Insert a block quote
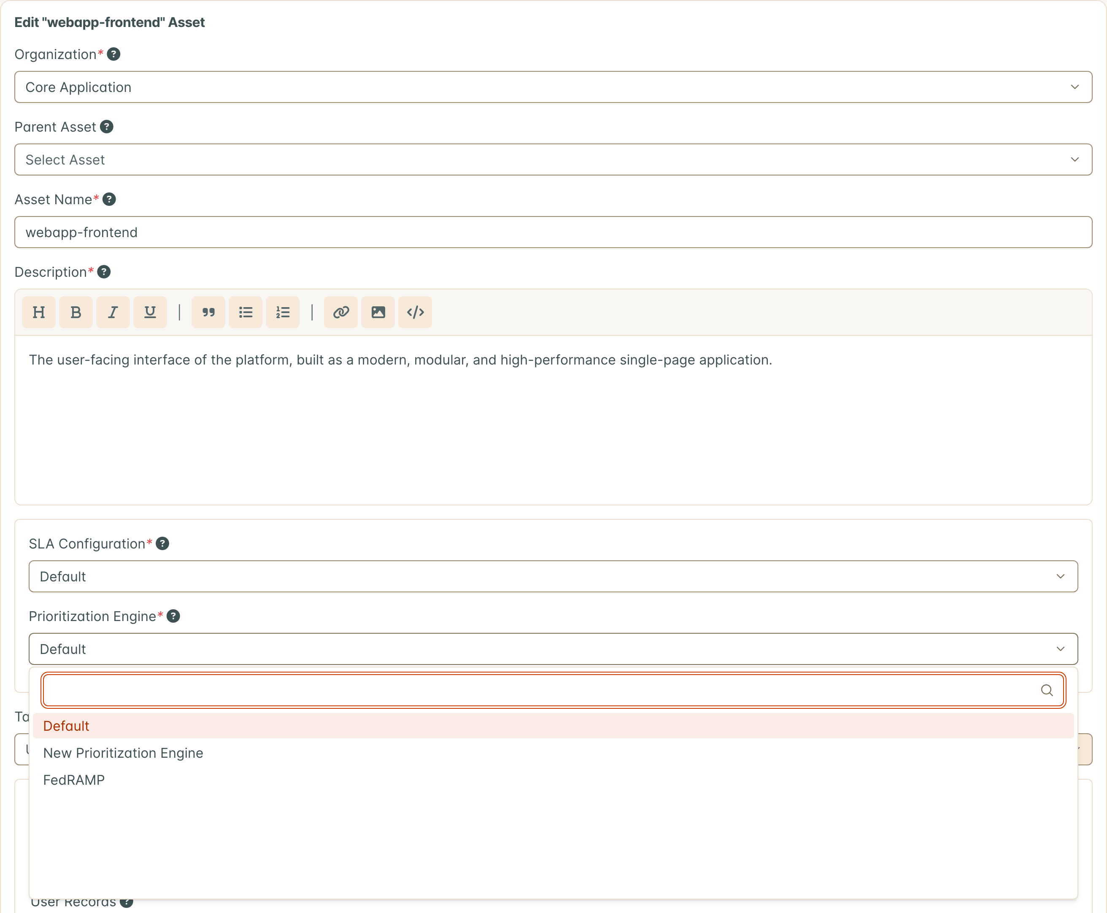 (208, 312)
